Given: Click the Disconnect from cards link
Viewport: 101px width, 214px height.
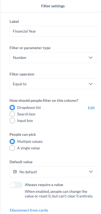Looking at the screenshot, I should coord(29,210).
